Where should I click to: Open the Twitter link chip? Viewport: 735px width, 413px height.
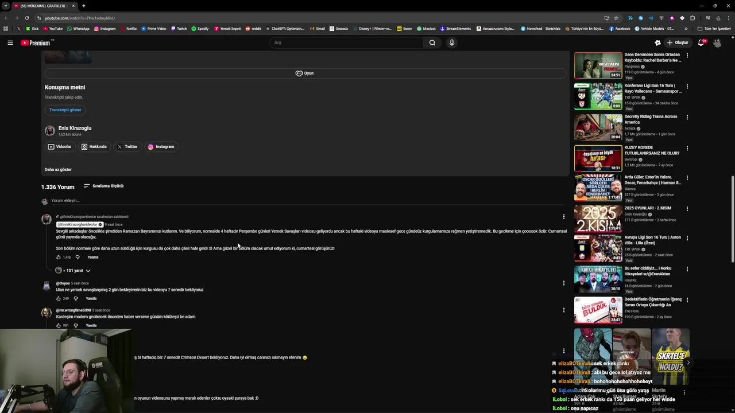tap(127, 147)
